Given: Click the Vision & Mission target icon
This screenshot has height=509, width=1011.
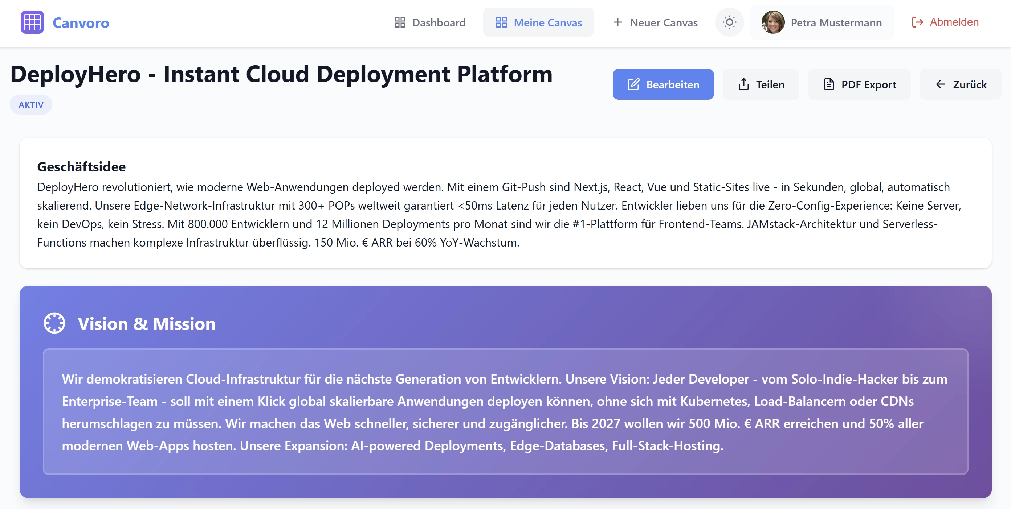Looking at the screenshot, I should click(x=54, y=323).
